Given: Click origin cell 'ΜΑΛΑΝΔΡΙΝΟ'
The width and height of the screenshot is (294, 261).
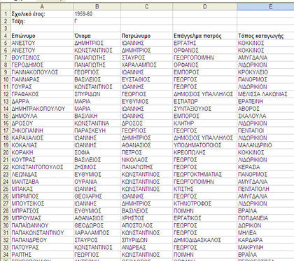Looking at the screenshot, I should click(265, 145).
